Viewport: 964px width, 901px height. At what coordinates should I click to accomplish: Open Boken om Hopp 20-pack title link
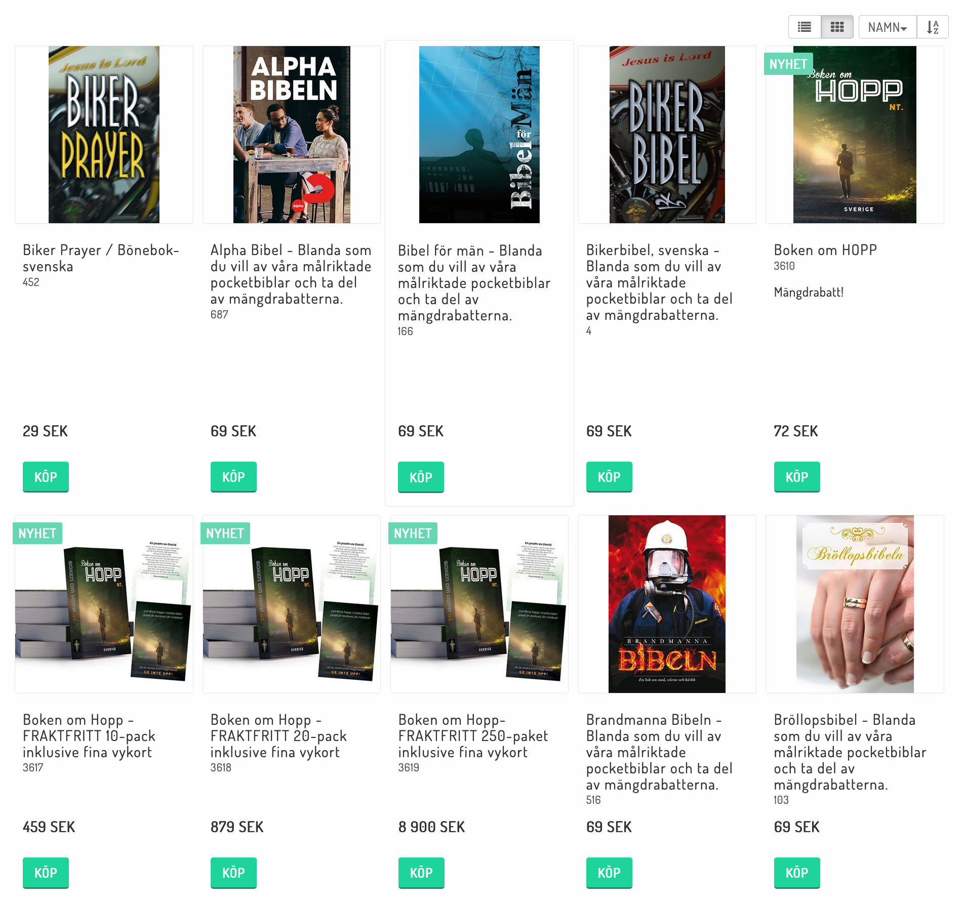pyautogui.click(x=278, y=736)
